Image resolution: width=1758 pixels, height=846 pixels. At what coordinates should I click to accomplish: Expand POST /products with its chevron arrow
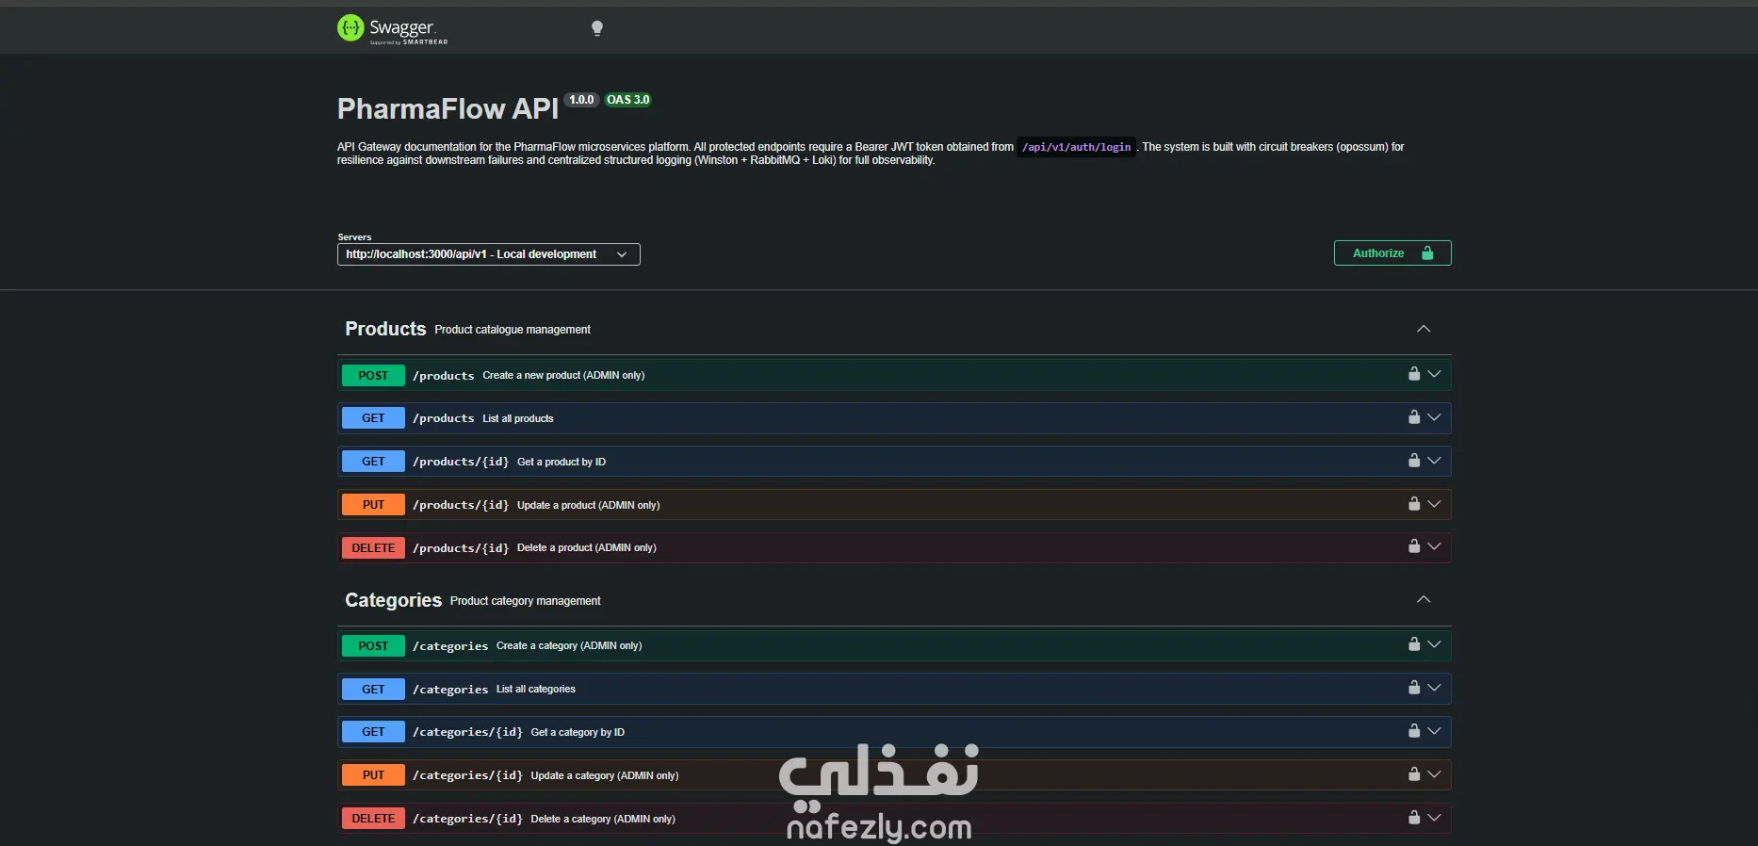coord(1434,374)
